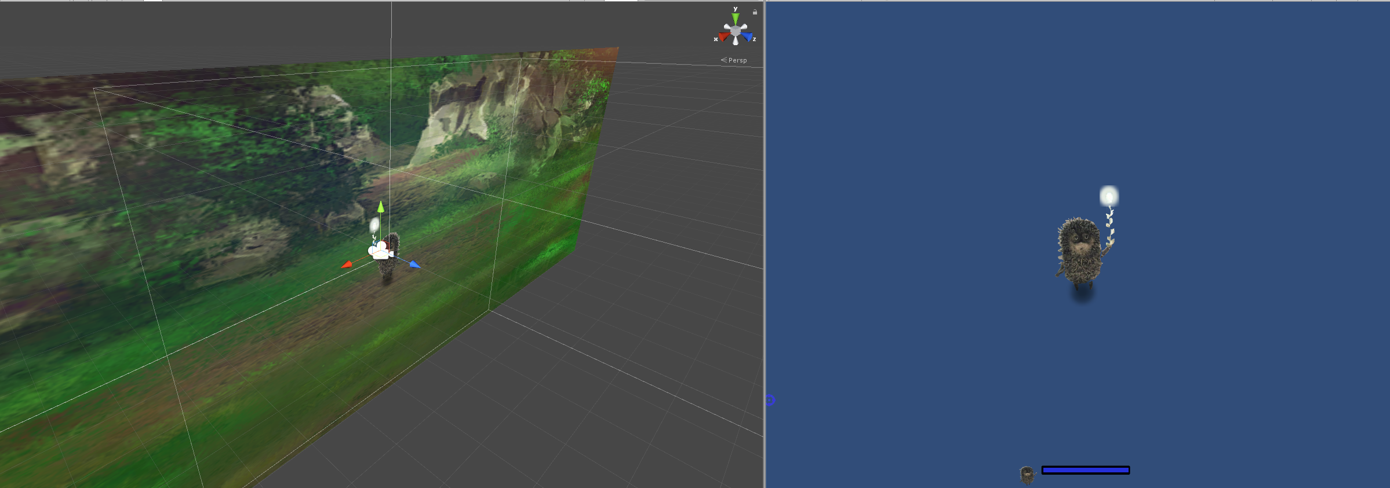Click the blue Z axis cone on orientation gizmo
The width and height of the screenshot is (1390, 488).
point(747,37)
